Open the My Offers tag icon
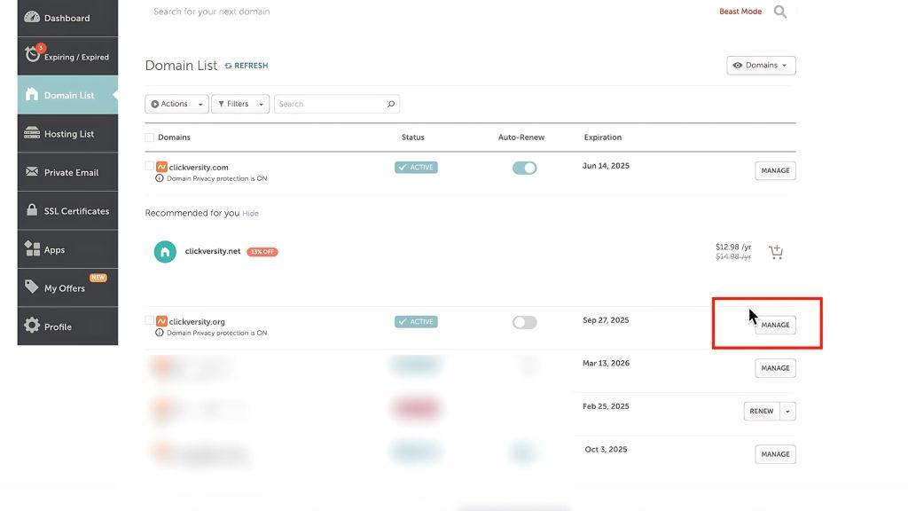908x511 pixels. point(32,287)
